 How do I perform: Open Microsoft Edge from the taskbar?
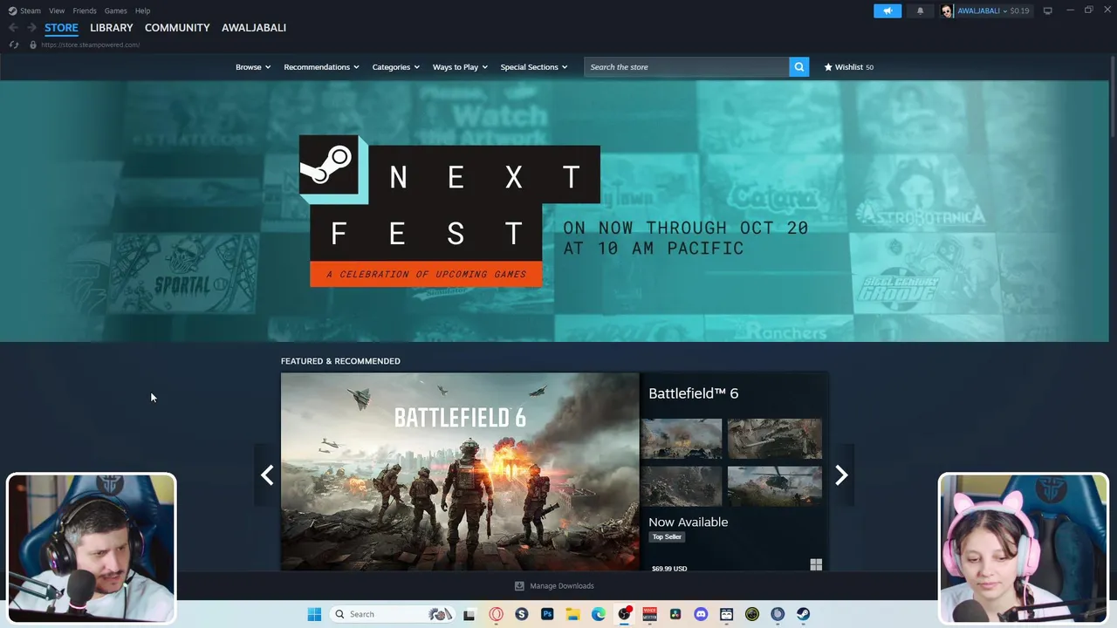click(599, 614)
